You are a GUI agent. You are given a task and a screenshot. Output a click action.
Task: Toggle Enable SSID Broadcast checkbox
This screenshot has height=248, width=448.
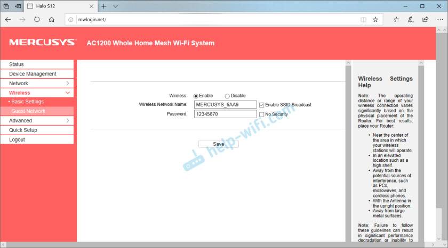tap(261, 105)
